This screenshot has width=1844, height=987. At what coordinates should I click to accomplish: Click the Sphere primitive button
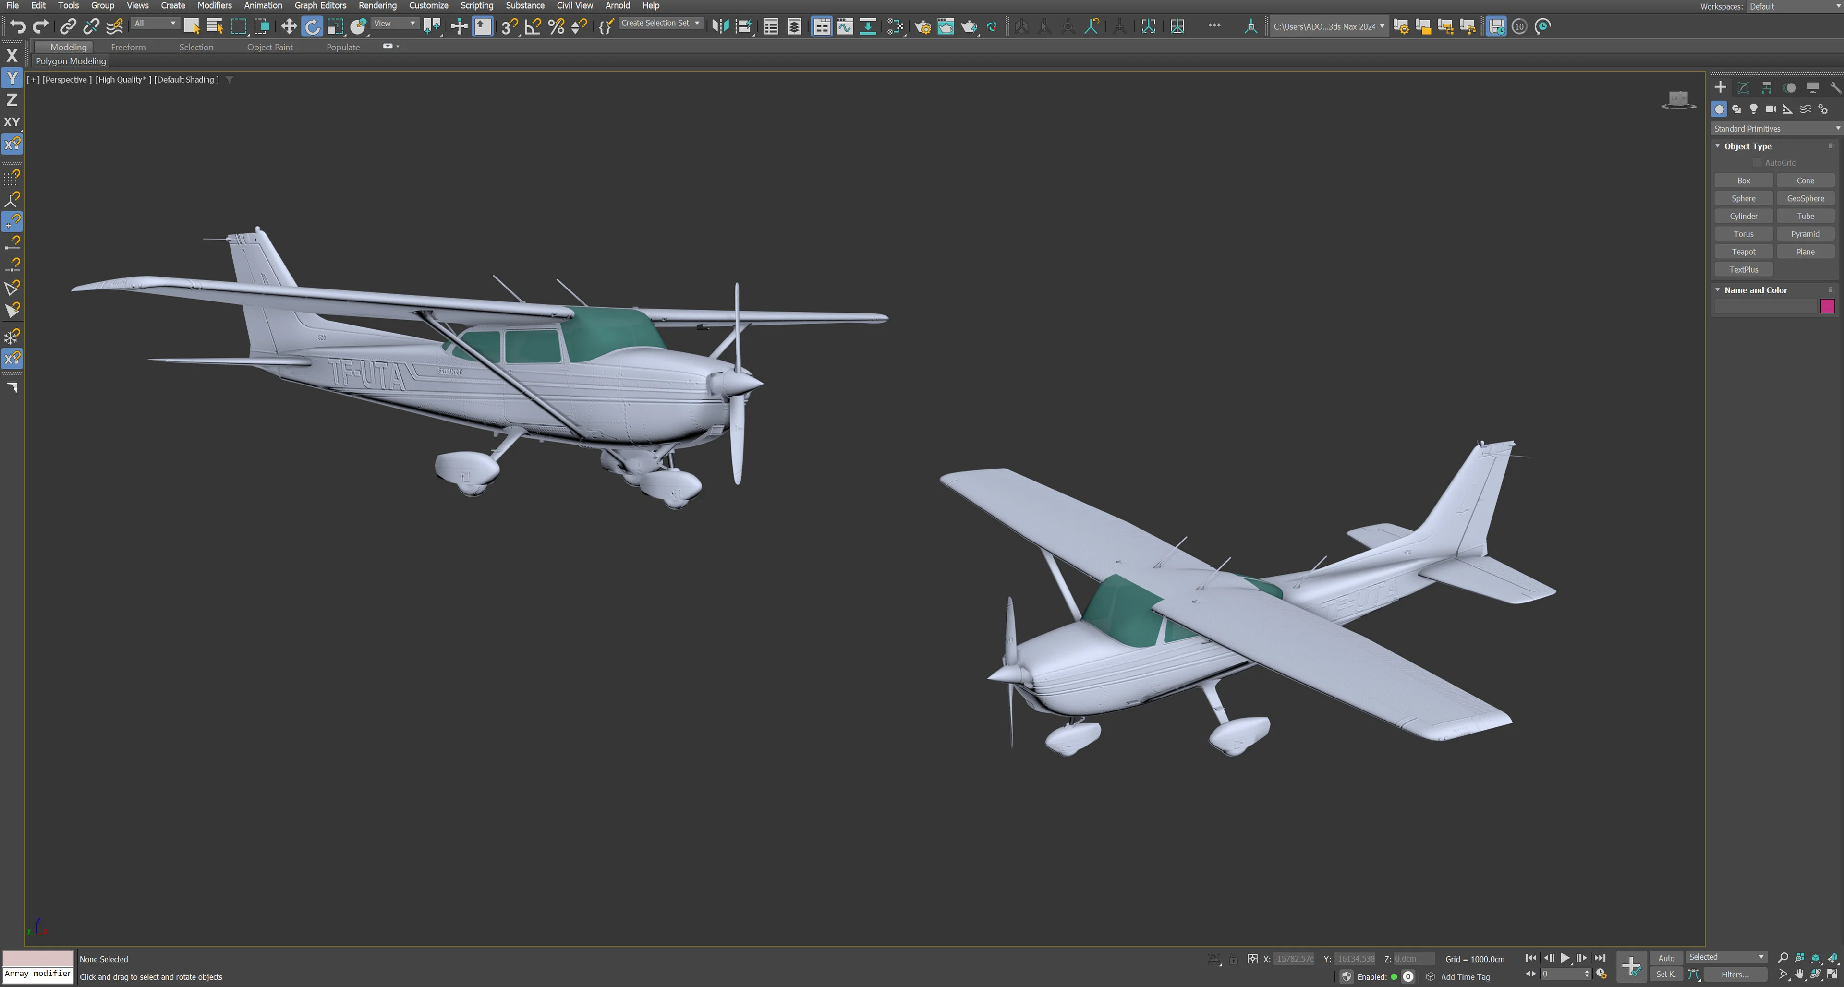tap(1743, 198)
